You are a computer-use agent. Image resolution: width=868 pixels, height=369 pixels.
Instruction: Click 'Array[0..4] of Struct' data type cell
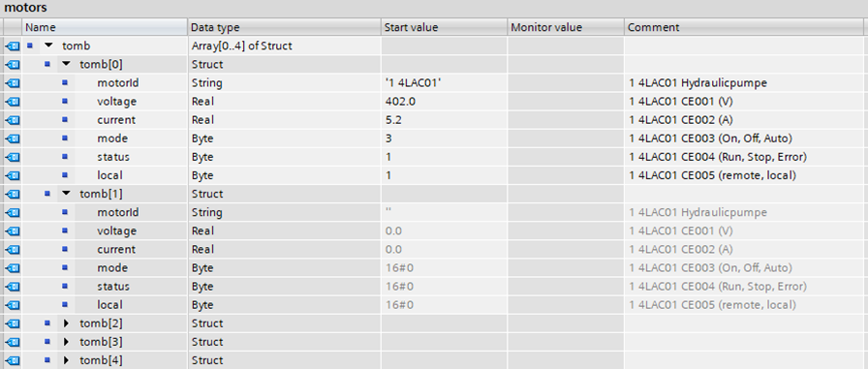coord(285,46)
